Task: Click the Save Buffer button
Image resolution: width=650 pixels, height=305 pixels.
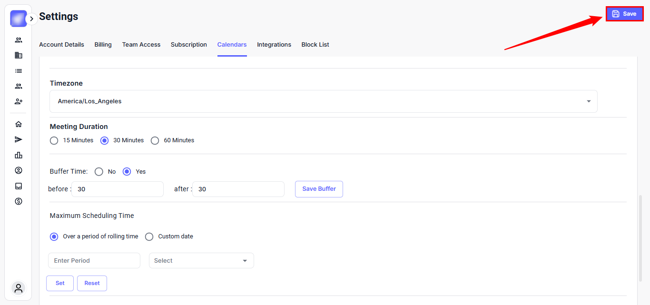Action: (x=319, y=189)
